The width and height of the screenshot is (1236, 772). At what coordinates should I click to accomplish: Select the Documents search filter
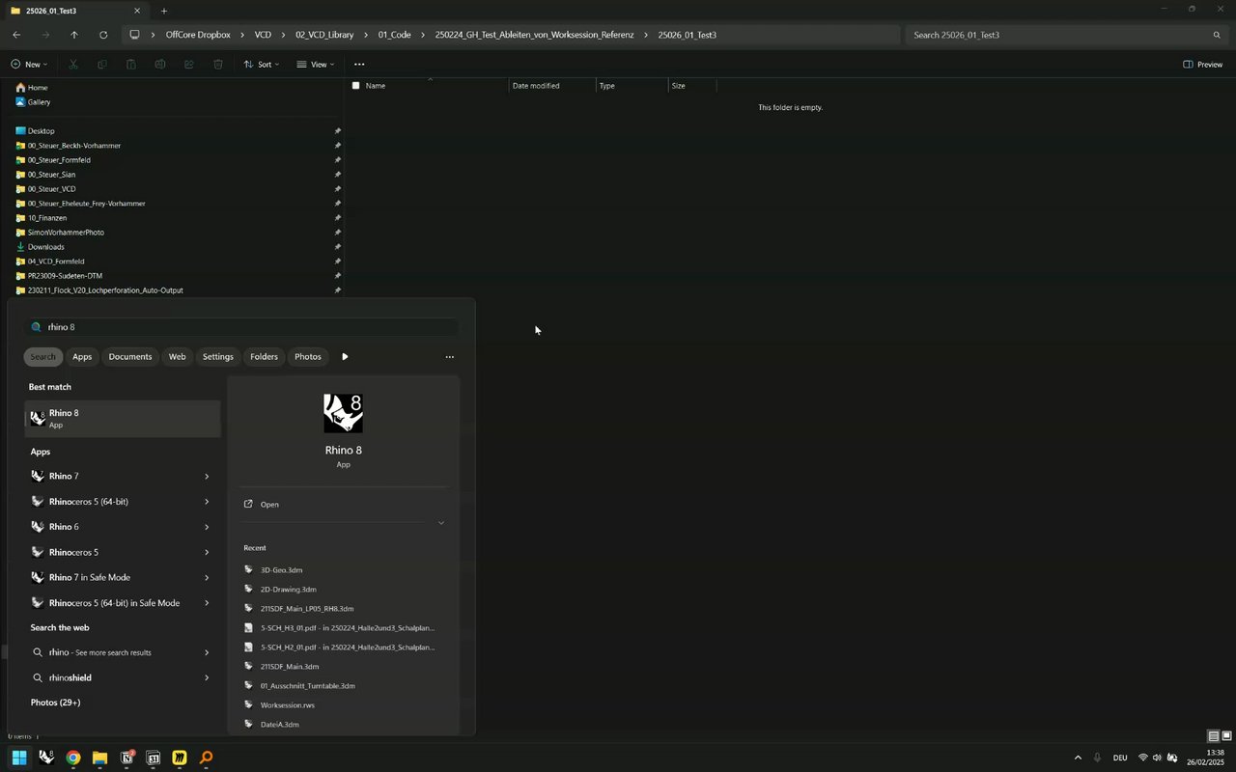pos(130,357)
